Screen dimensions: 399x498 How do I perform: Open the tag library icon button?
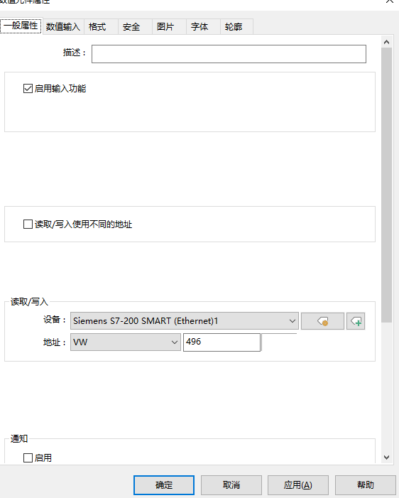pos(322,321)
